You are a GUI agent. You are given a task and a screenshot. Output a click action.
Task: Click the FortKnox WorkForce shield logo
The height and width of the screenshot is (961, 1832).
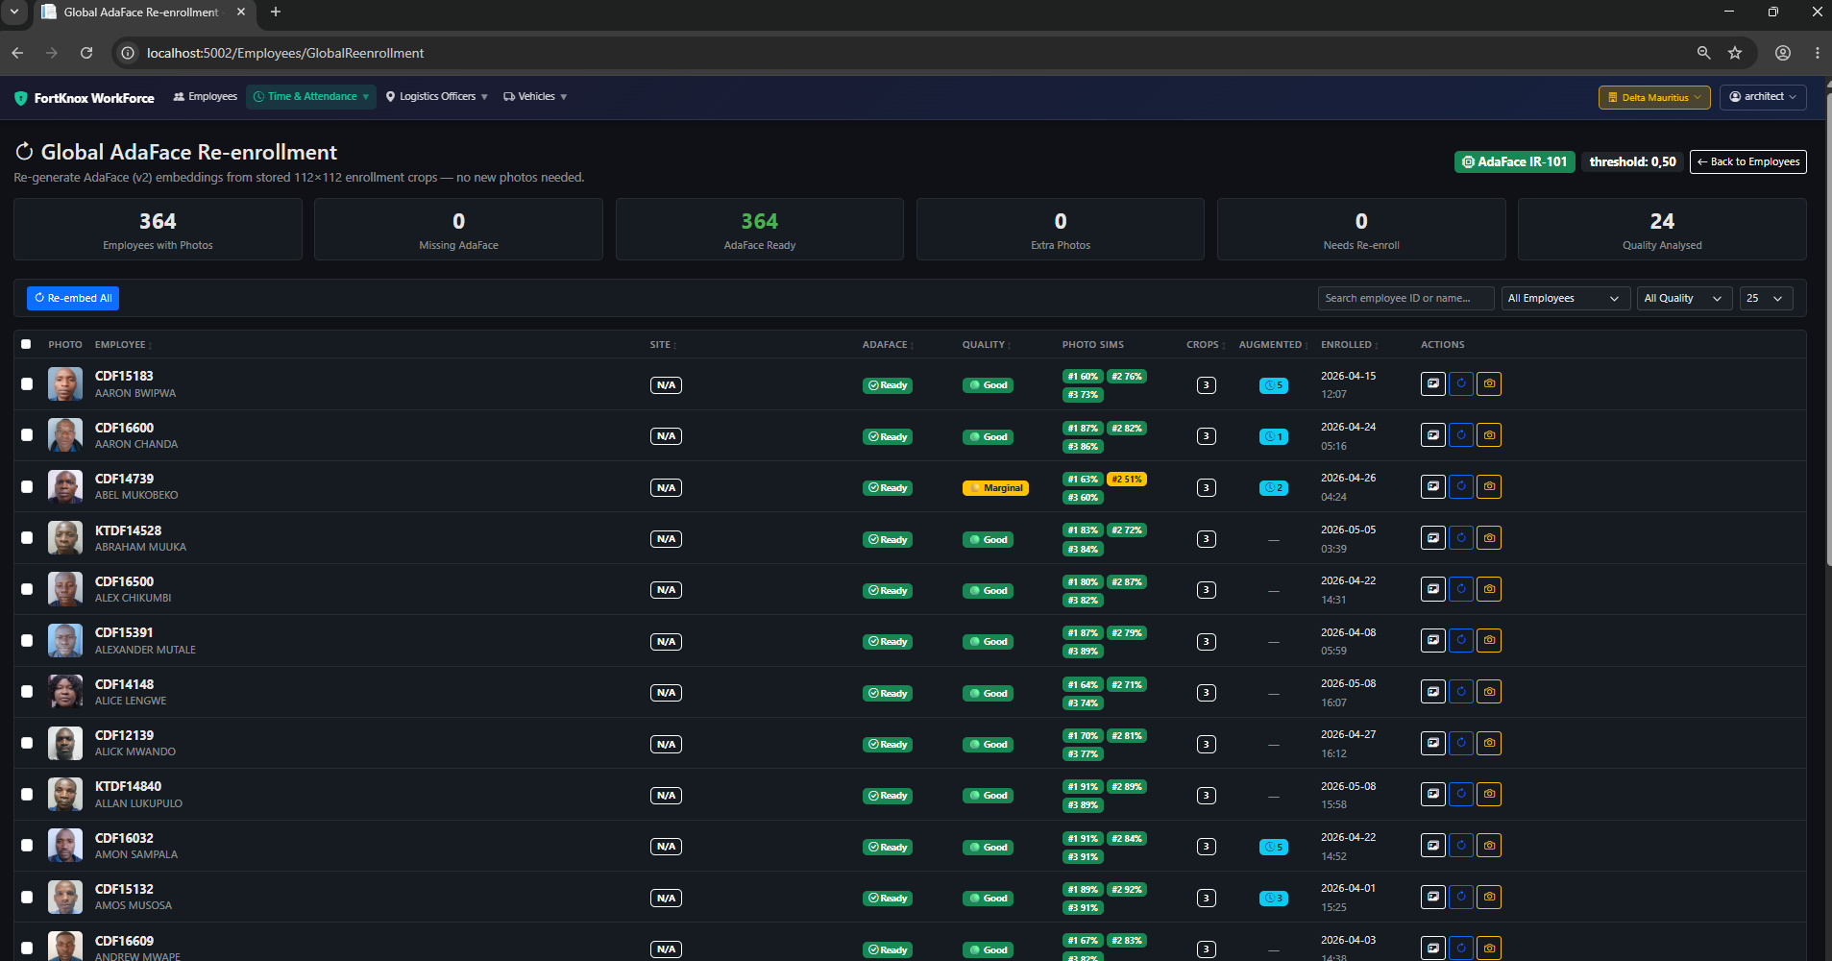20,98
